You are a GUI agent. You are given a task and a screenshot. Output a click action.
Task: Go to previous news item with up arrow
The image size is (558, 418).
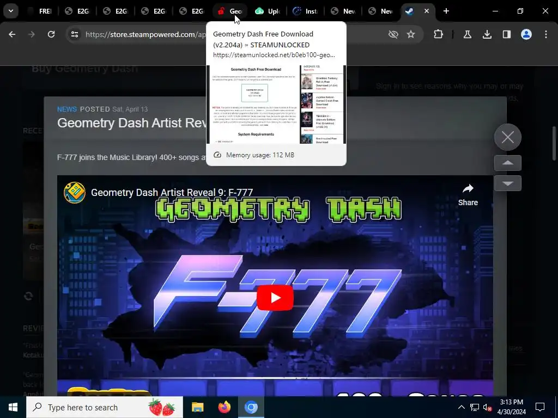508,163
